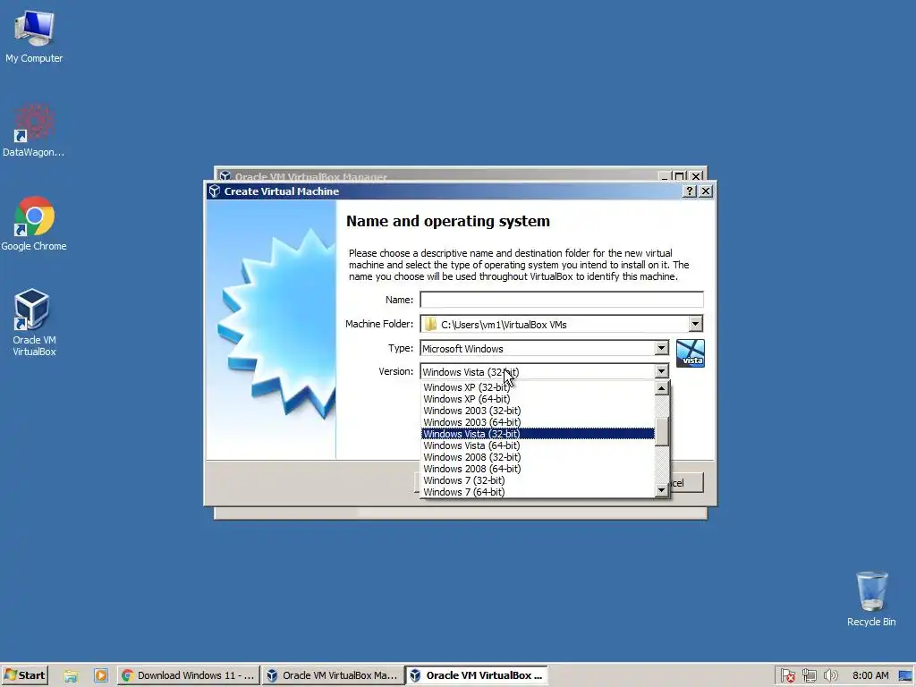Click the Name input field
The height and width of the screenshot is (687, 916).
tap(562, 300)
